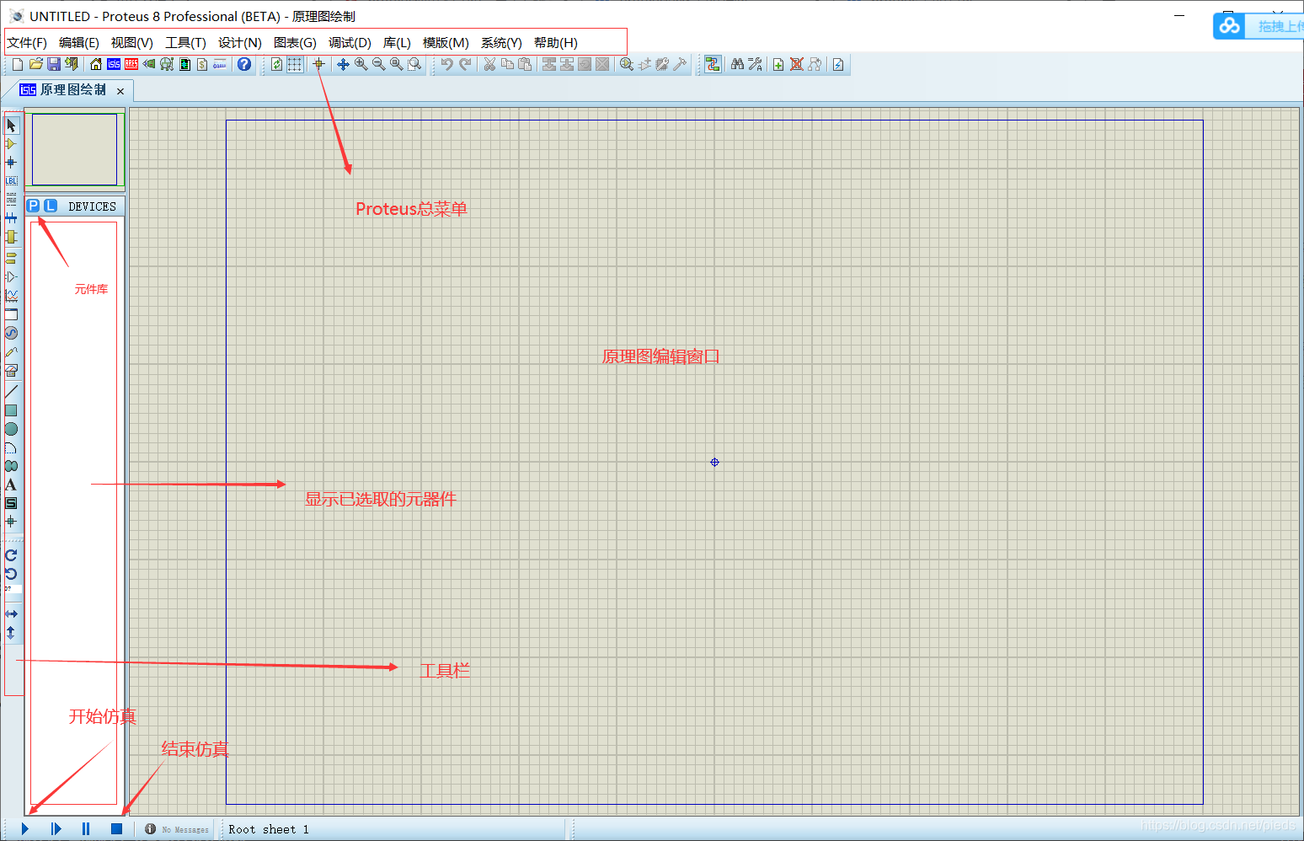
Task: Create a new project with the blank page icon
Action: tap(18, 64)
